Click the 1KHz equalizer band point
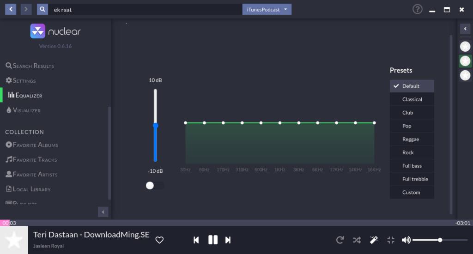 pyautogui.click(x=280, y=123)
